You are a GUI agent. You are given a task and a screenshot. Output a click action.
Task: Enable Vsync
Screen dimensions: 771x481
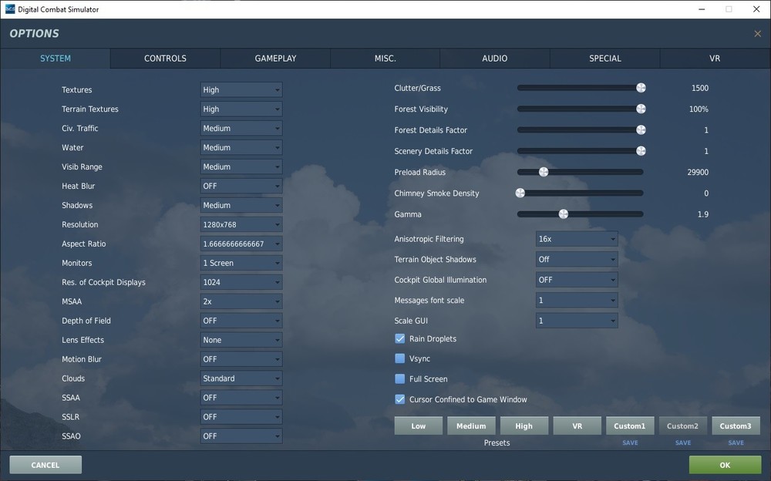(x=399, y=358)
